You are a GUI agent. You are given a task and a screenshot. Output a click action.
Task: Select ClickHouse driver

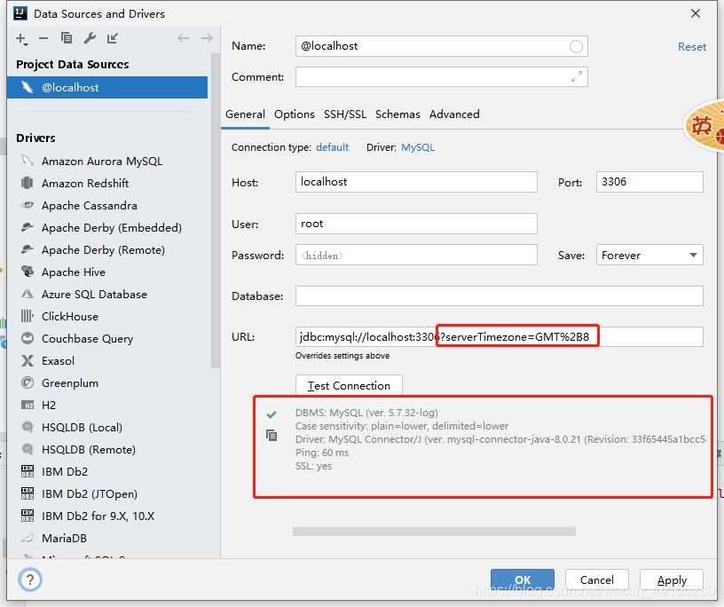click(70, 317)
